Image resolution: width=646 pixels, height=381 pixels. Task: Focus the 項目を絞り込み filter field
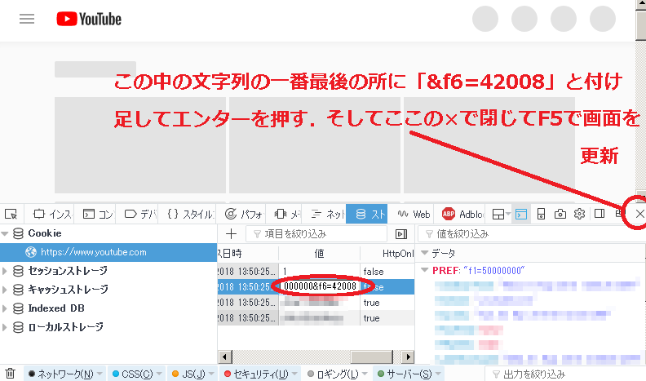[316, 234]
